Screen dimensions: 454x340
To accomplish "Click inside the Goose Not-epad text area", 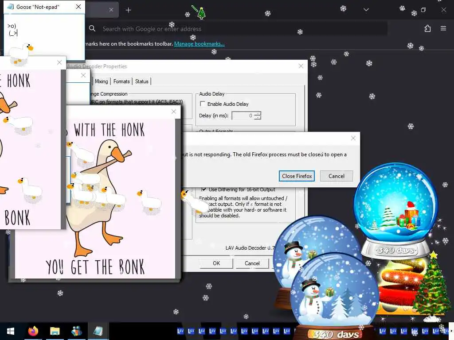I will point(44,36).
